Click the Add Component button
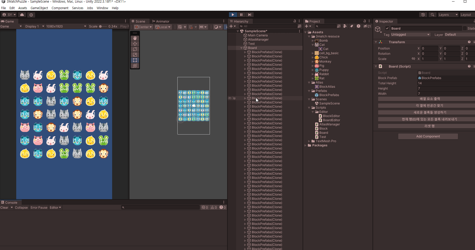This screenshot has height=250, width=475. pyautogui.click(x=428, y=136)
